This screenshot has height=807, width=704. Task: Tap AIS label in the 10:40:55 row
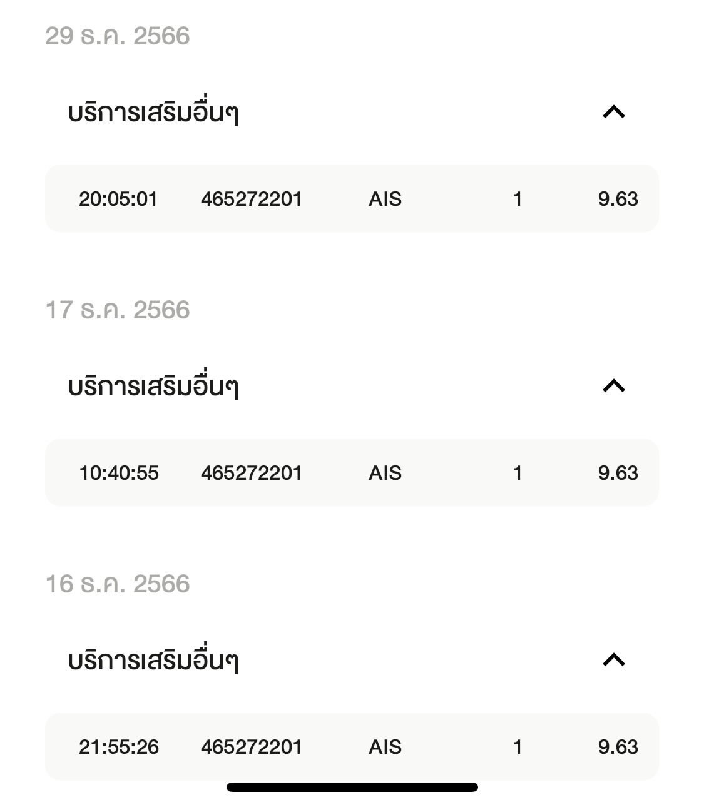pos(385,473)
